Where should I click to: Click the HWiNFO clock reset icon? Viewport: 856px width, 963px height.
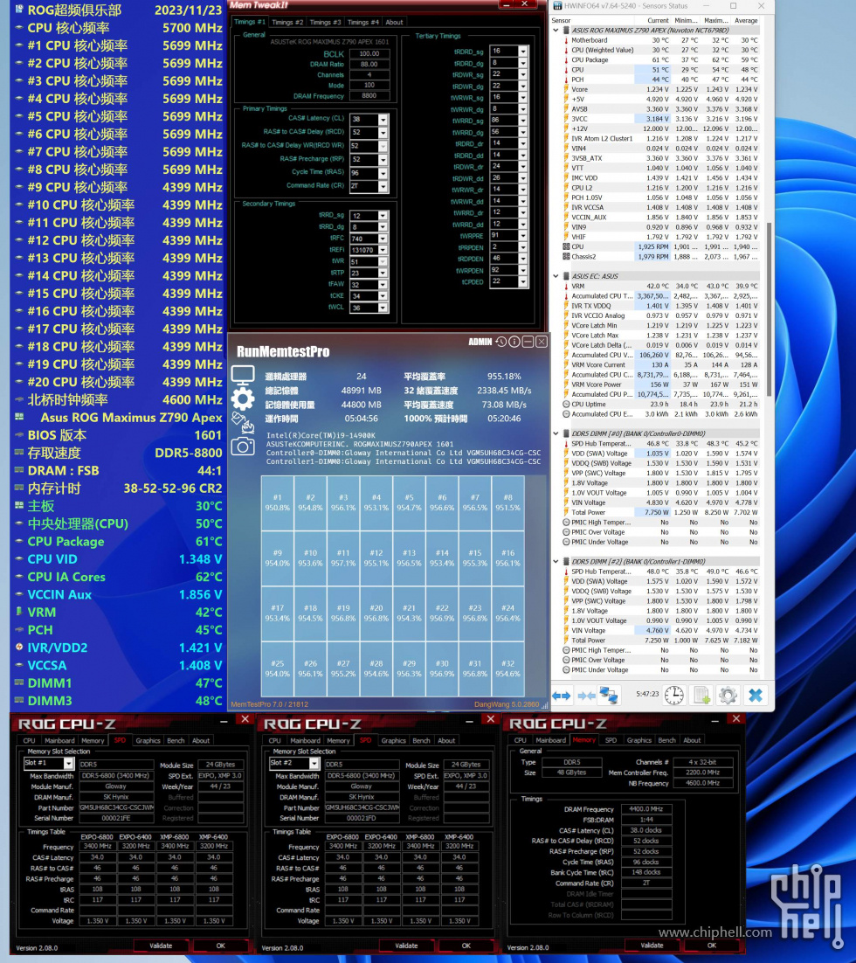click(673, 696)
